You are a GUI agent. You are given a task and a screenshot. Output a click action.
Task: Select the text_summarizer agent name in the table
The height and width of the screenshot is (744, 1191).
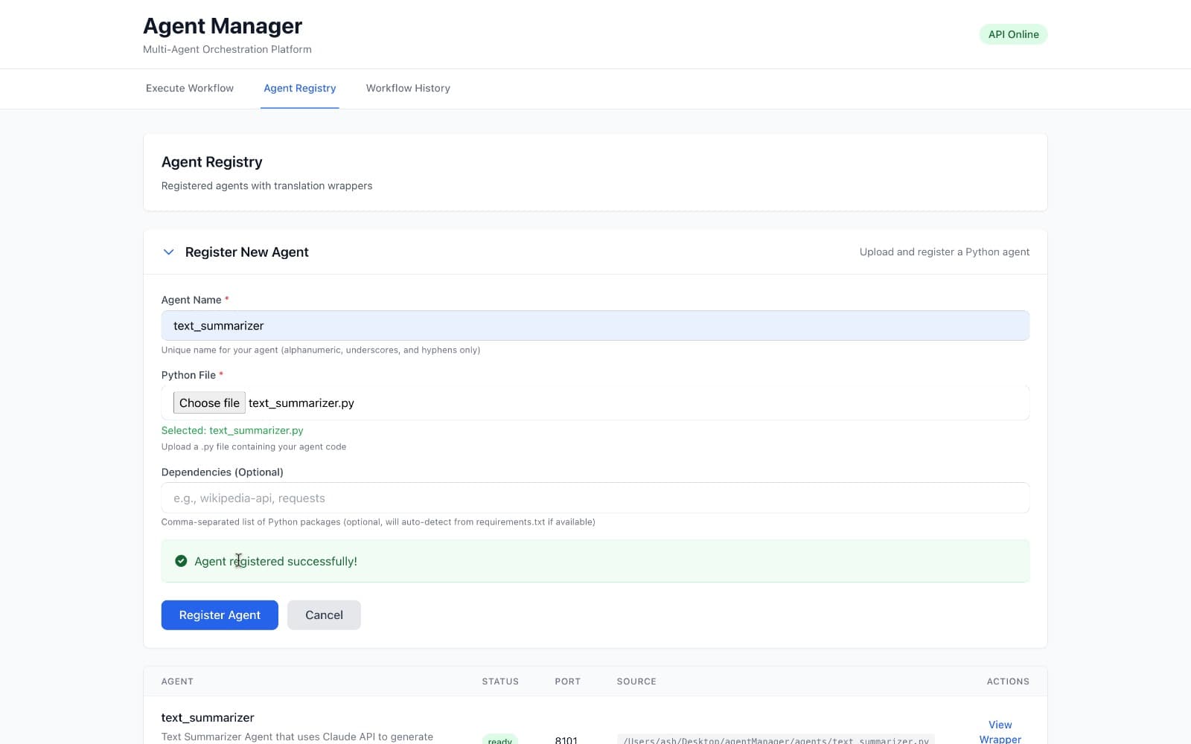click(x=207, y=717)
